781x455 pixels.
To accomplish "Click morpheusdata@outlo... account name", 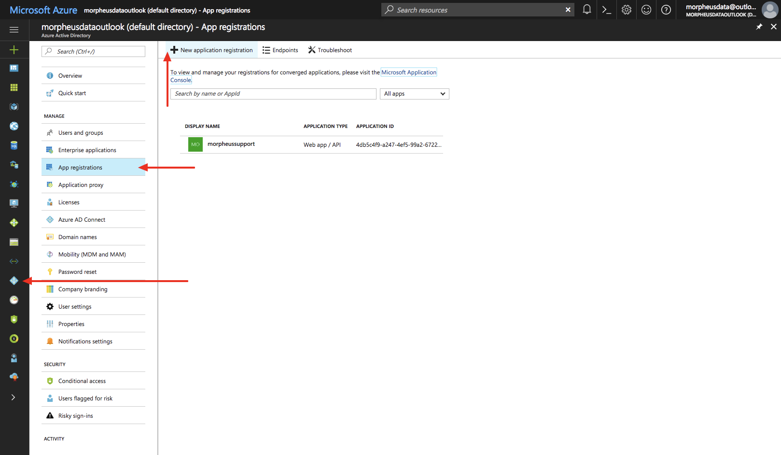I will pos(721,7).
